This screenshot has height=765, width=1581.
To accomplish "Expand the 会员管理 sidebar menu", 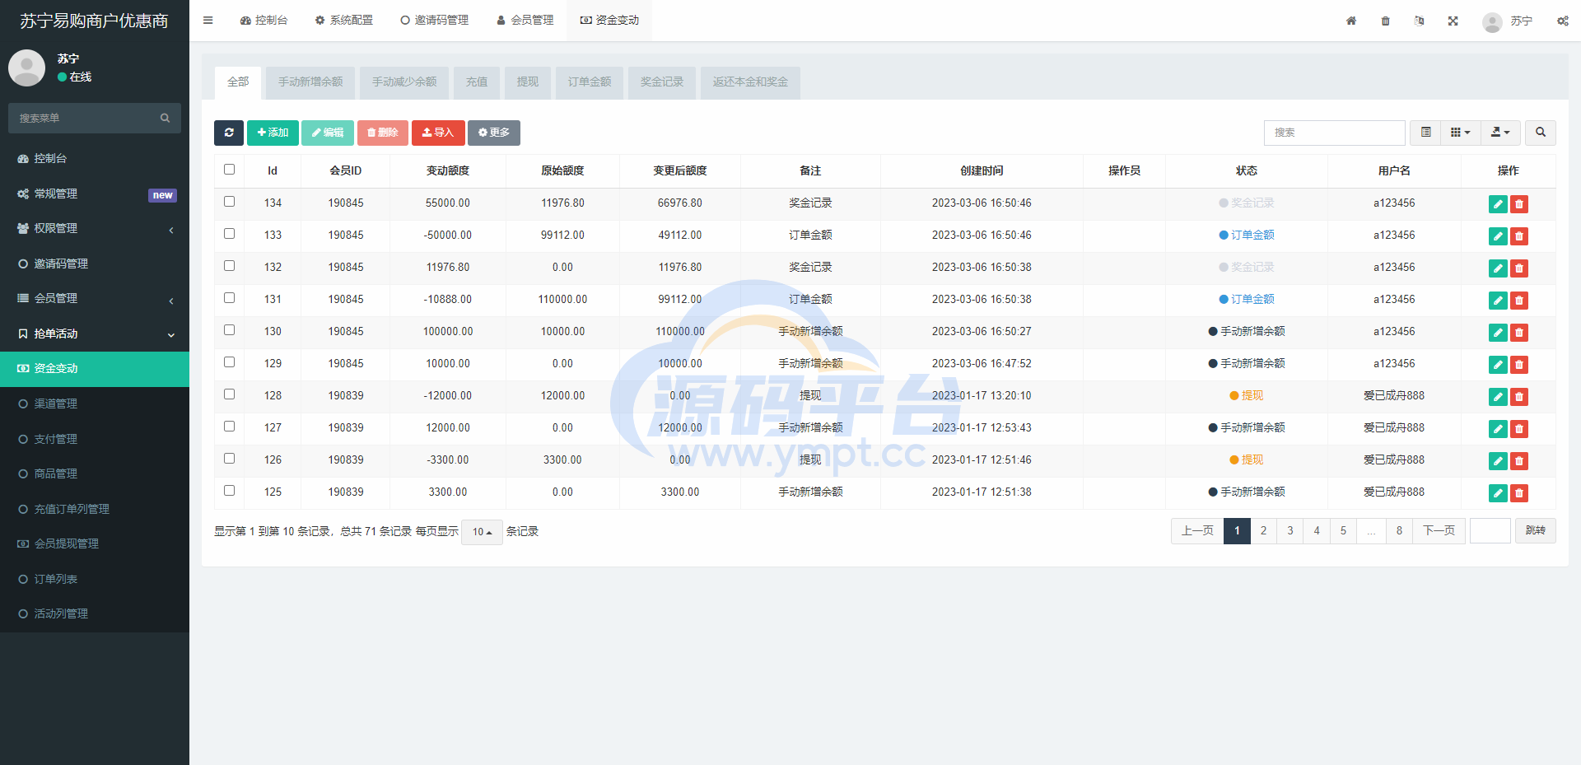I will point(95,299).
